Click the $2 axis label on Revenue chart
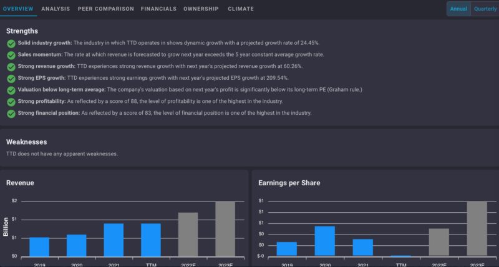The height and width of the screenshot is (267, 499). pyautogui.click(x=14, y=201)
